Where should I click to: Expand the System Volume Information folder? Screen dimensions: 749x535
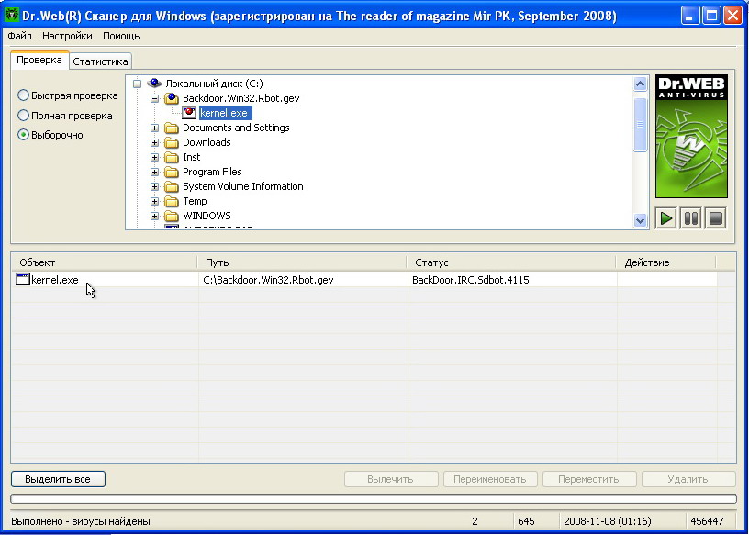tap(154, 187)
